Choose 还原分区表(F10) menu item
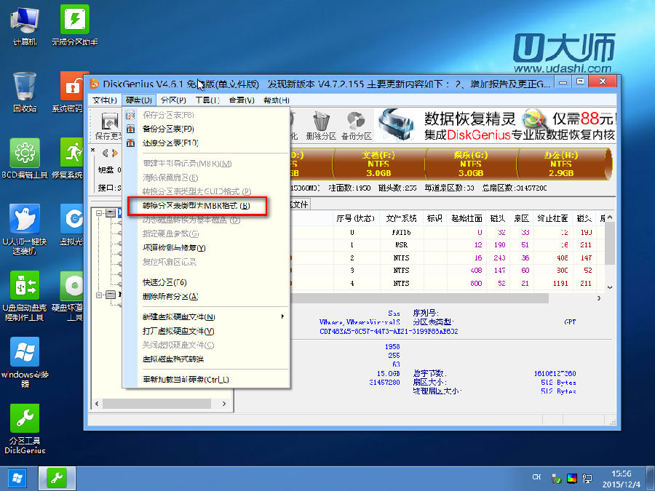The width and height of the screenshot is (655, 491). [207, 143]
